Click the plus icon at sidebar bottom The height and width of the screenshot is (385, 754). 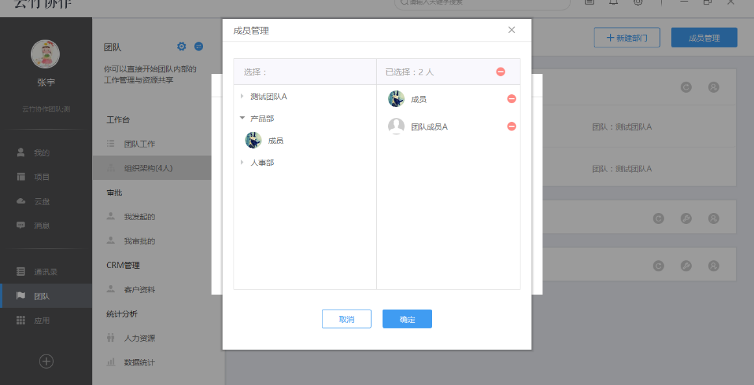[46, 361]
